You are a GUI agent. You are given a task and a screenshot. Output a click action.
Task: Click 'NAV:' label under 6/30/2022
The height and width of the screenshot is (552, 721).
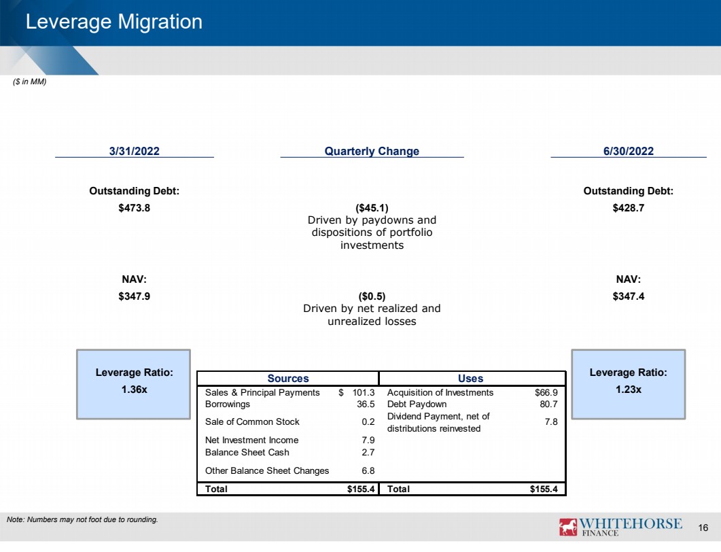tap(629, 279)
